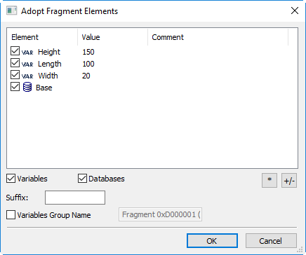Select the Width row label
Viewport: 306px width, 255px height.
(x=48, y=76)
